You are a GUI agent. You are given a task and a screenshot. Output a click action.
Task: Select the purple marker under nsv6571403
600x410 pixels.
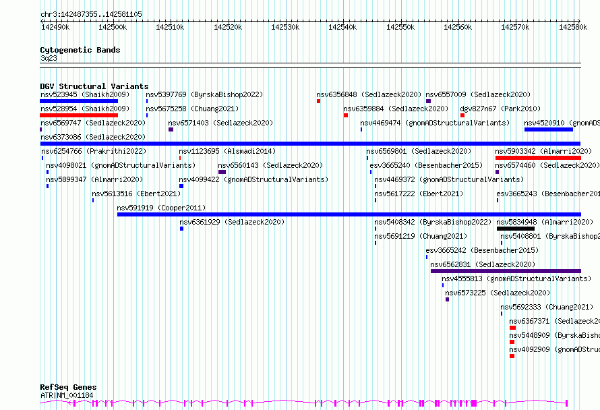coord(171,129)
